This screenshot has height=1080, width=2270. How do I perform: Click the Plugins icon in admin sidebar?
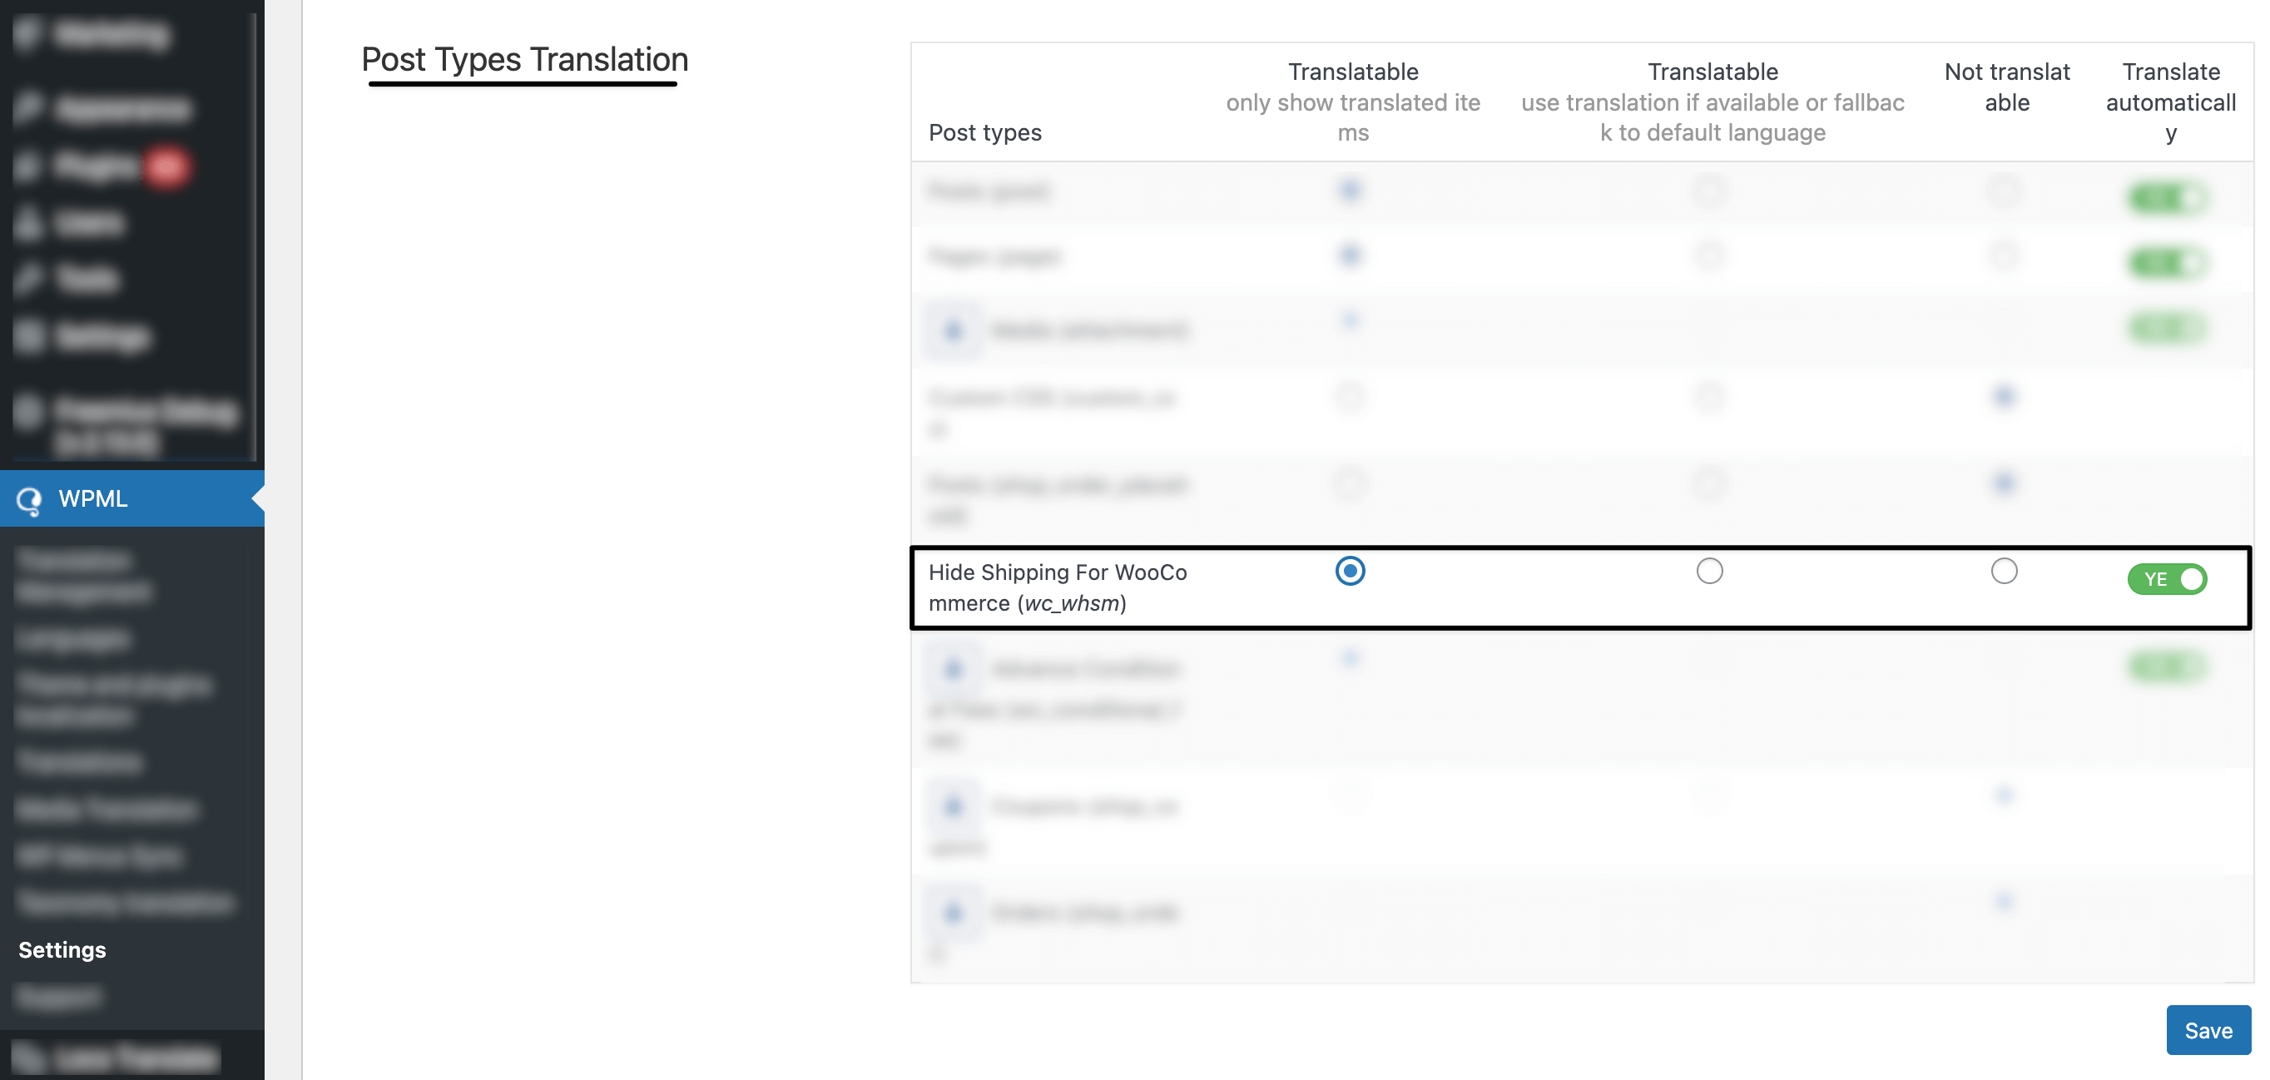[x=28, y=166]
